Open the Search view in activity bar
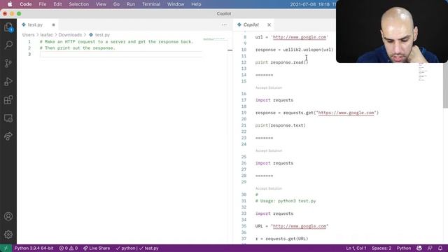Viewport: 448px width, 252px height. 8,45
